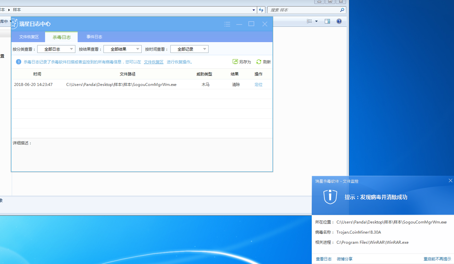Open the Explorer view options dropdown arrow
This screenshot has height=264, width=454.
coord(316,21)
